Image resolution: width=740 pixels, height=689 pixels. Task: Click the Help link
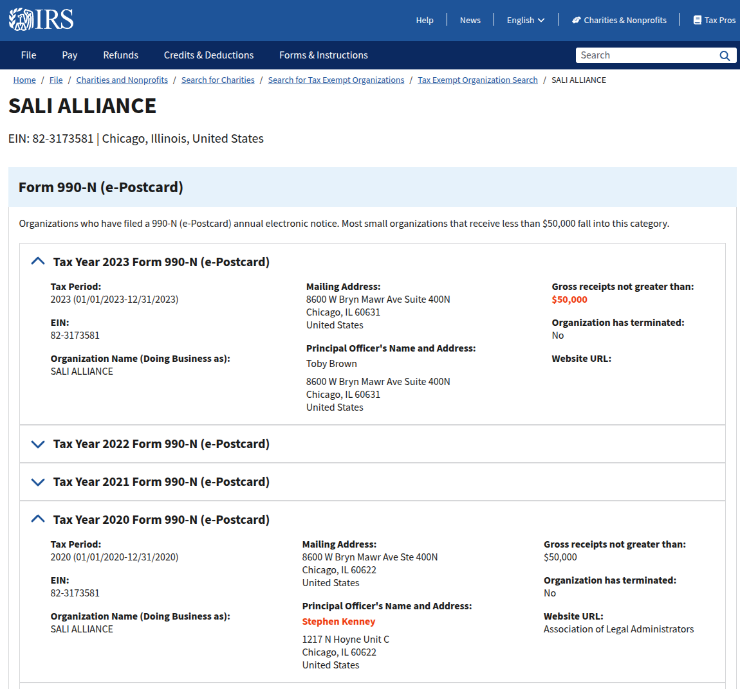[x=424, y=21]
